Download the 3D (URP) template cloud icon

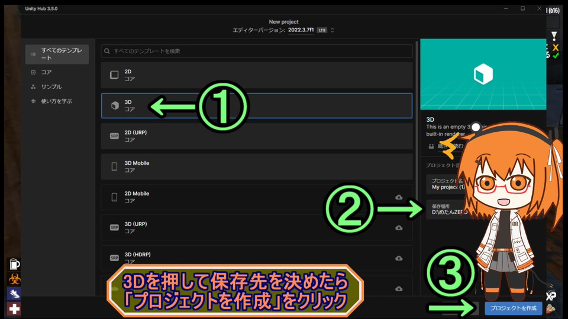point(399,227)
